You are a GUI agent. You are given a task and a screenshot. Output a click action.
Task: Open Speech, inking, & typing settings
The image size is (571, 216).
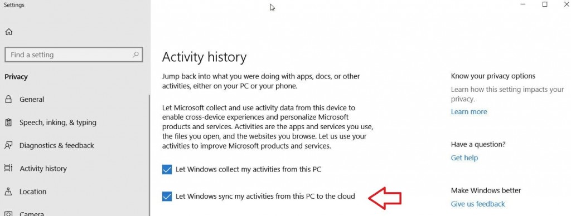tap(58, 122)
